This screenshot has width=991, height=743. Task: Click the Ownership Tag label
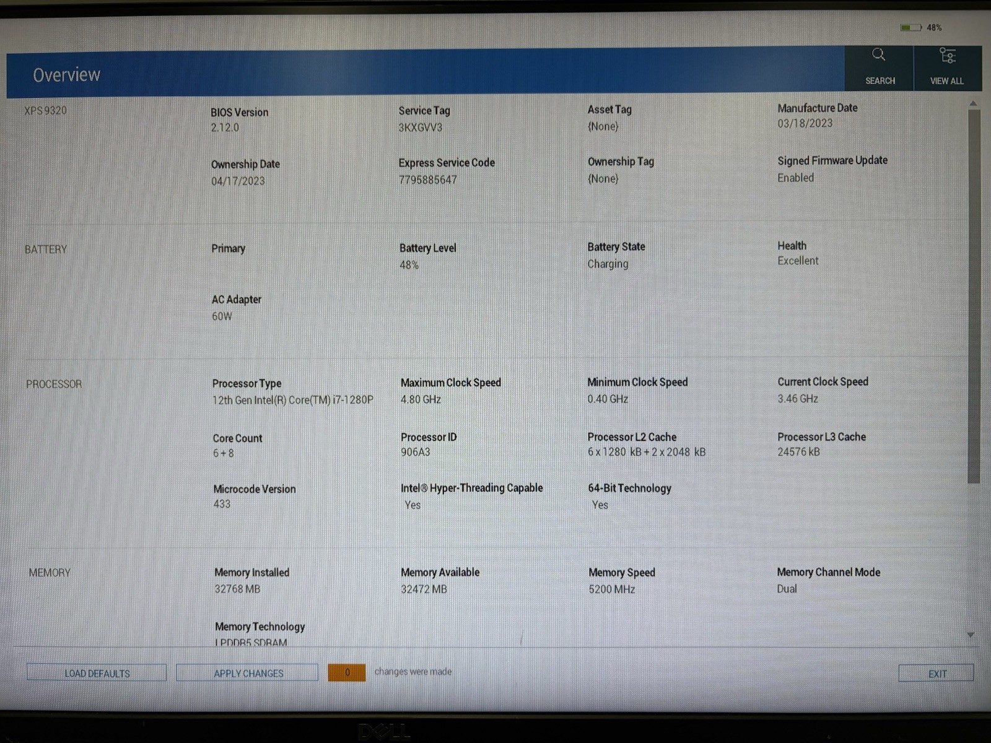[621, 162]
